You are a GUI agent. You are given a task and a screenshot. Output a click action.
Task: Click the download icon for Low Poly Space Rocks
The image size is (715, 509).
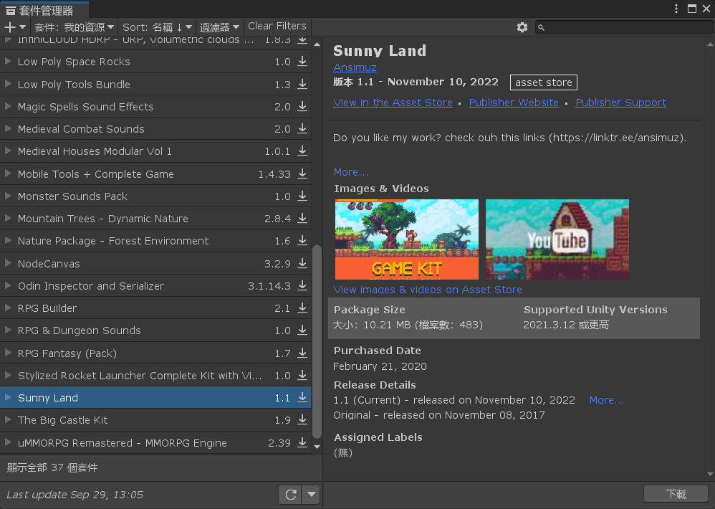tap(302, 62)
